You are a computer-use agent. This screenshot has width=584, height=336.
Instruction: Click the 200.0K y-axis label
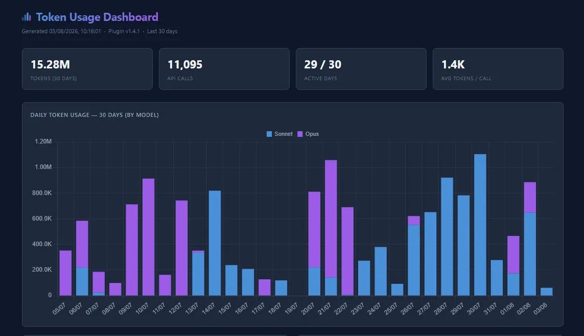[x=42, y=270]
